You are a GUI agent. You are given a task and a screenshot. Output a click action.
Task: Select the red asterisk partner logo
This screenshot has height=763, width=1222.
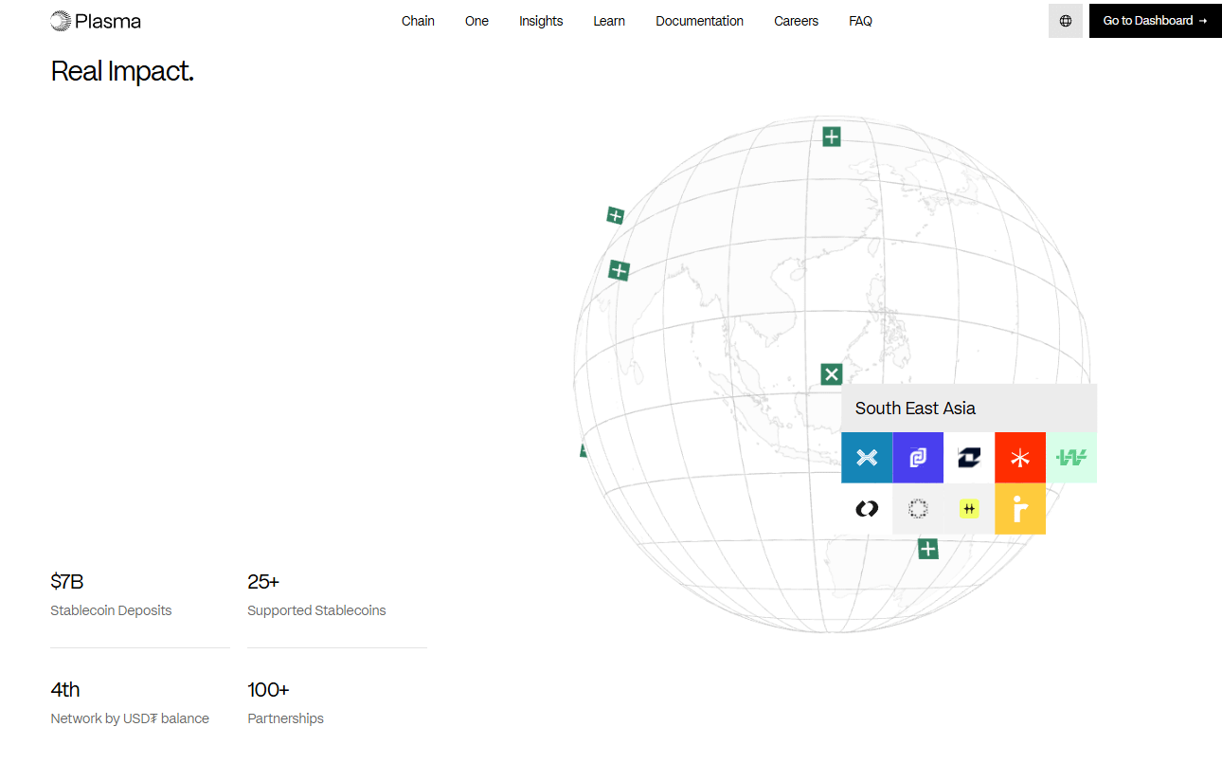(1020, 458)
